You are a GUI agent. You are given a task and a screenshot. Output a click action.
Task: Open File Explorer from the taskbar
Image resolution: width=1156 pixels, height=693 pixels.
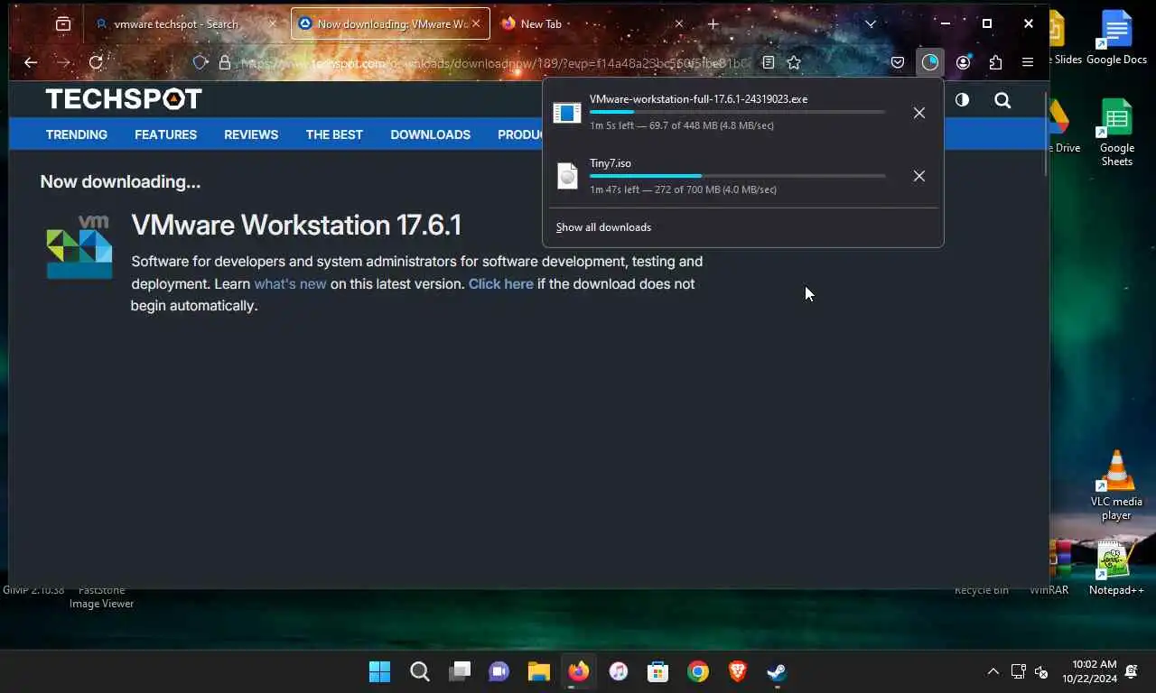pyautogui.click(x=539, y=671)
